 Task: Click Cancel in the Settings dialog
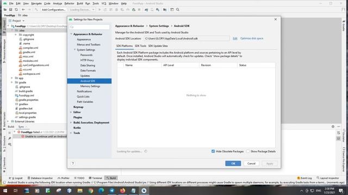tap(251, 164)
